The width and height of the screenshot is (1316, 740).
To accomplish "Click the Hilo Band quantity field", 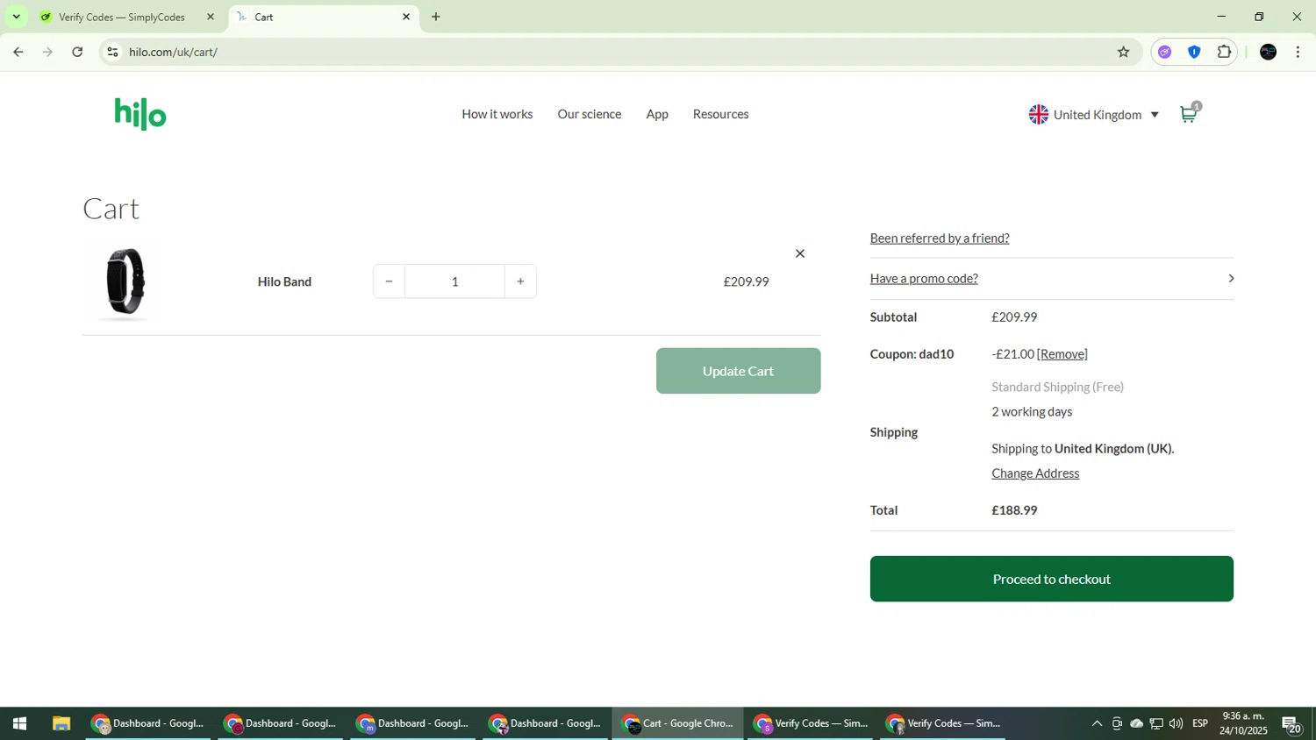I will pyautogui.click(x=454, y=281).
